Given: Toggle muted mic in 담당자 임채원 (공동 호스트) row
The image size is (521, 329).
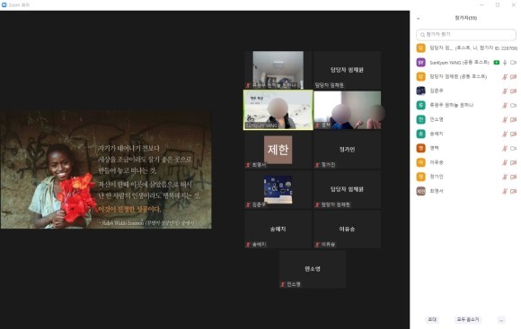Looking at the screenshot, I should tap(505, 76).
